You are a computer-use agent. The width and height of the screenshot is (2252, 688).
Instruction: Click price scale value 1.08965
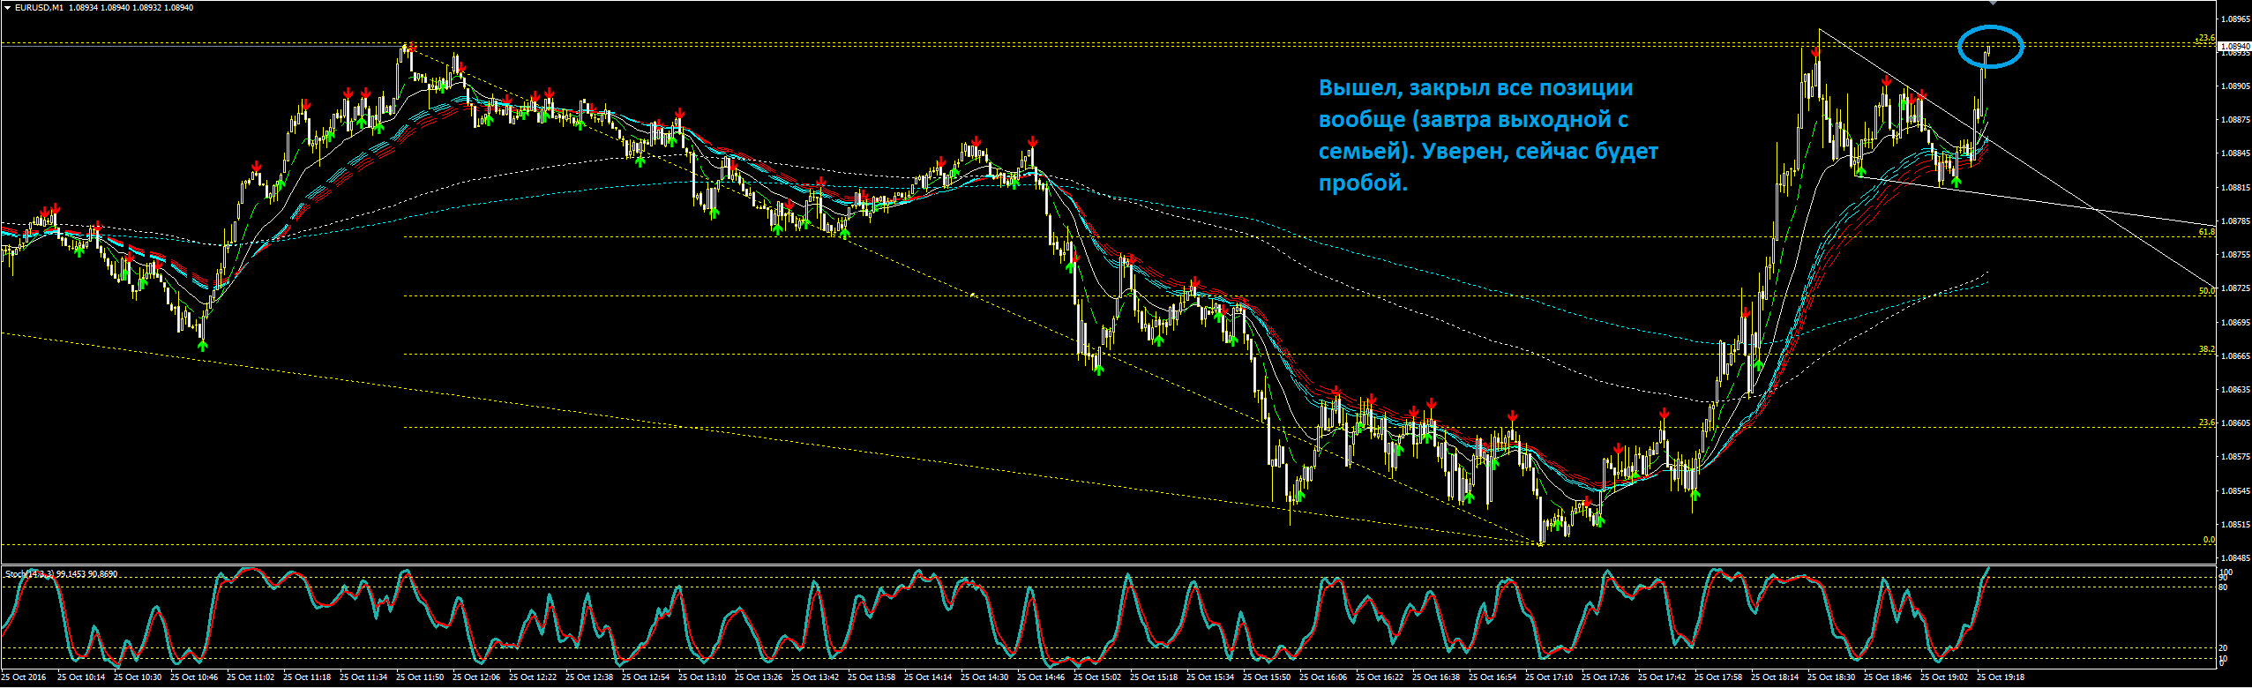(x=2236, y=19)
